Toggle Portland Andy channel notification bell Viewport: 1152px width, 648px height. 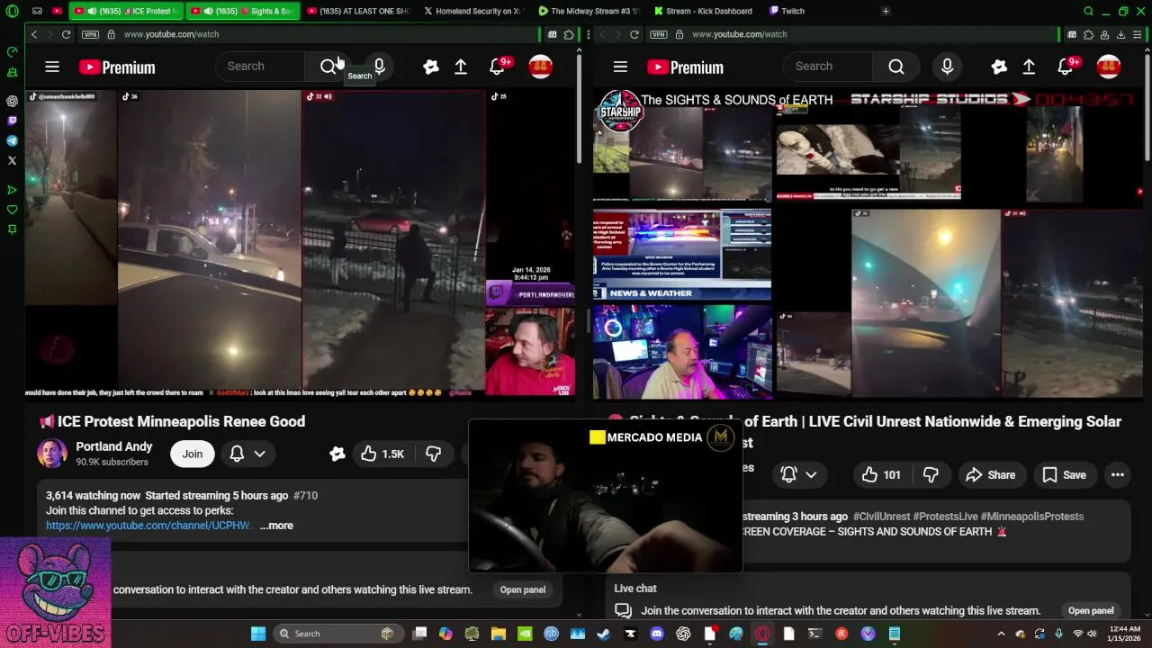237,454
